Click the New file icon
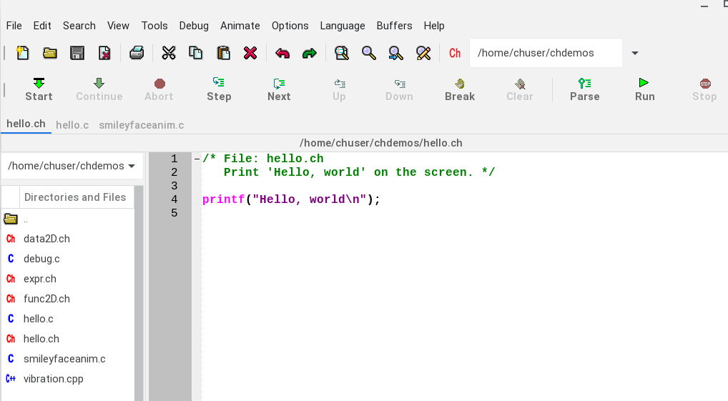The width and height of the screenshot is (728, 401). 24,53
